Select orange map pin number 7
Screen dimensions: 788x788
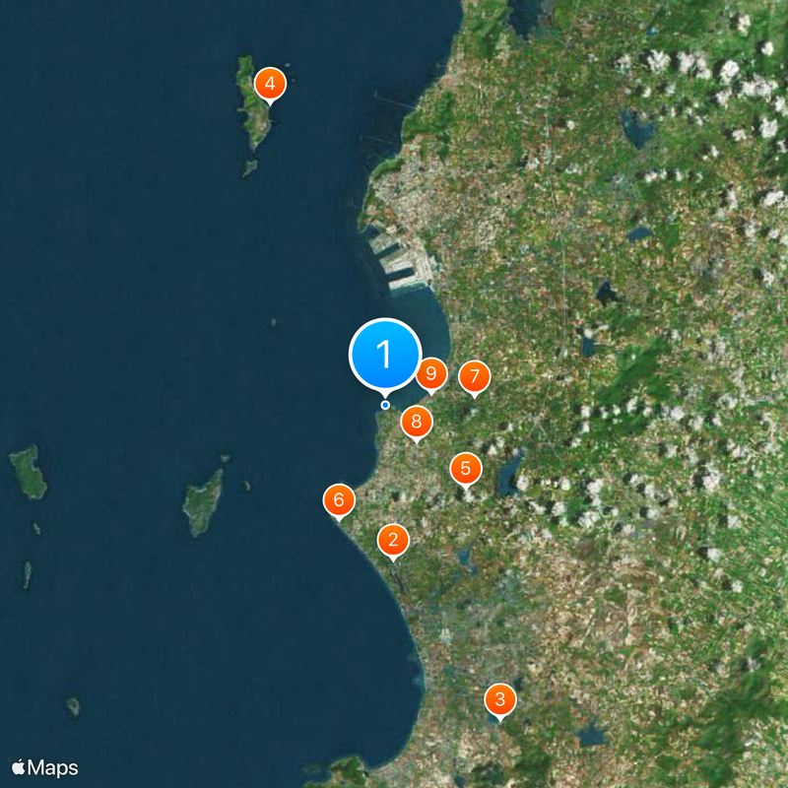(475, 376)
